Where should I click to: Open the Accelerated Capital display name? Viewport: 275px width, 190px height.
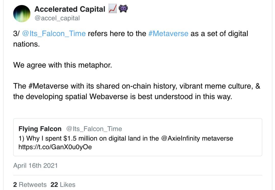click(x=70, y=9)
